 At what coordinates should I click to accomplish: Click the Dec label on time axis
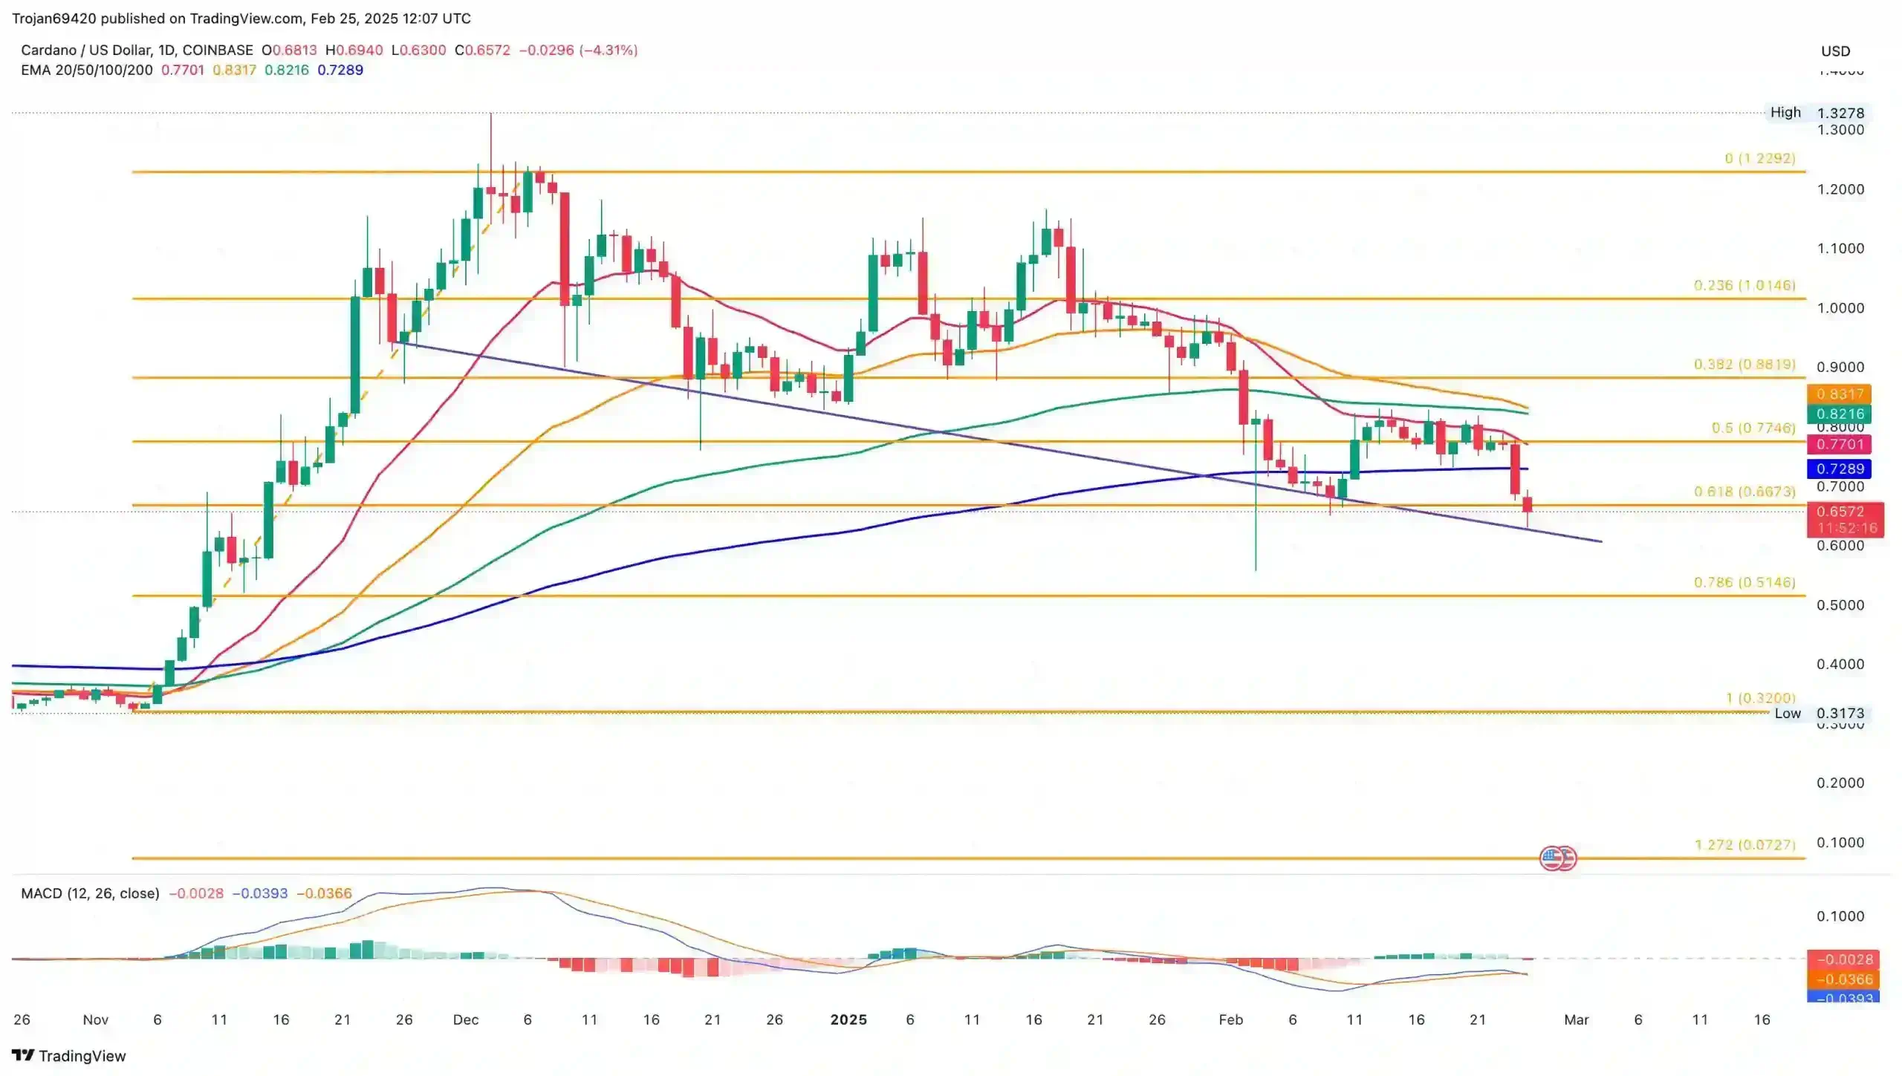coord(466,1020)
